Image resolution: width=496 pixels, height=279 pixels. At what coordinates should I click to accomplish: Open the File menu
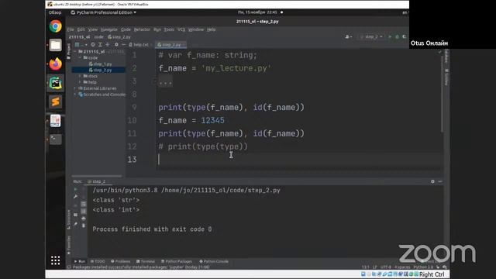[x=71, y=29]
